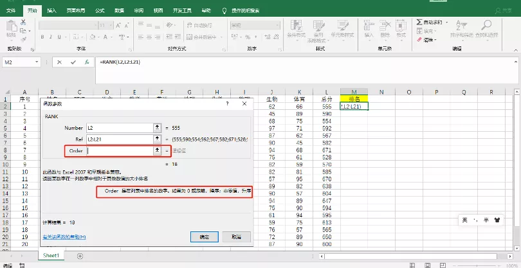Open the 文件 (File) menu
521x268 pixels.
12,11
